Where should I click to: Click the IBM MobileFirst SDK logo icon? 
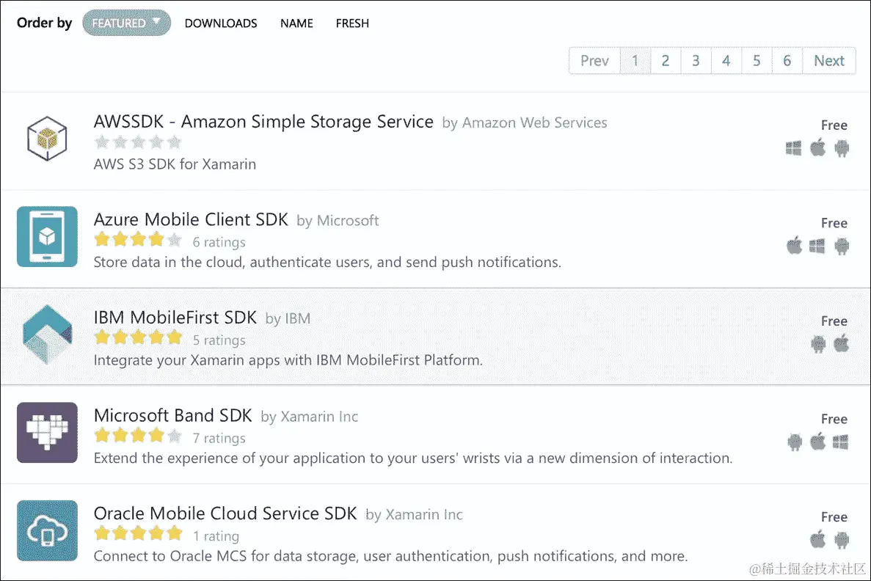[x=47, y=335]
